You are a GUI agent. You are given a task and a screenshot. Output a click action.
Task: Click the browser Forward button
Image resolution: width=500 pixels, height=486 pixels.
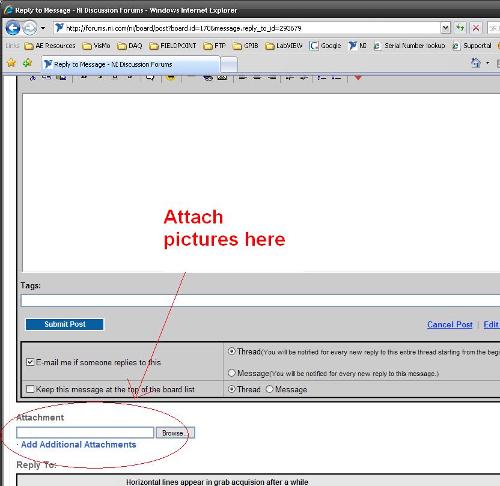click(x=29, y=28)
